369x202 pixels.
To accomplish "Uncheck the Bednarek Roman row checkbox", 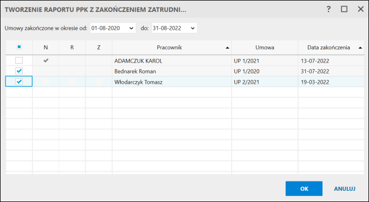I will coord(19,71).
